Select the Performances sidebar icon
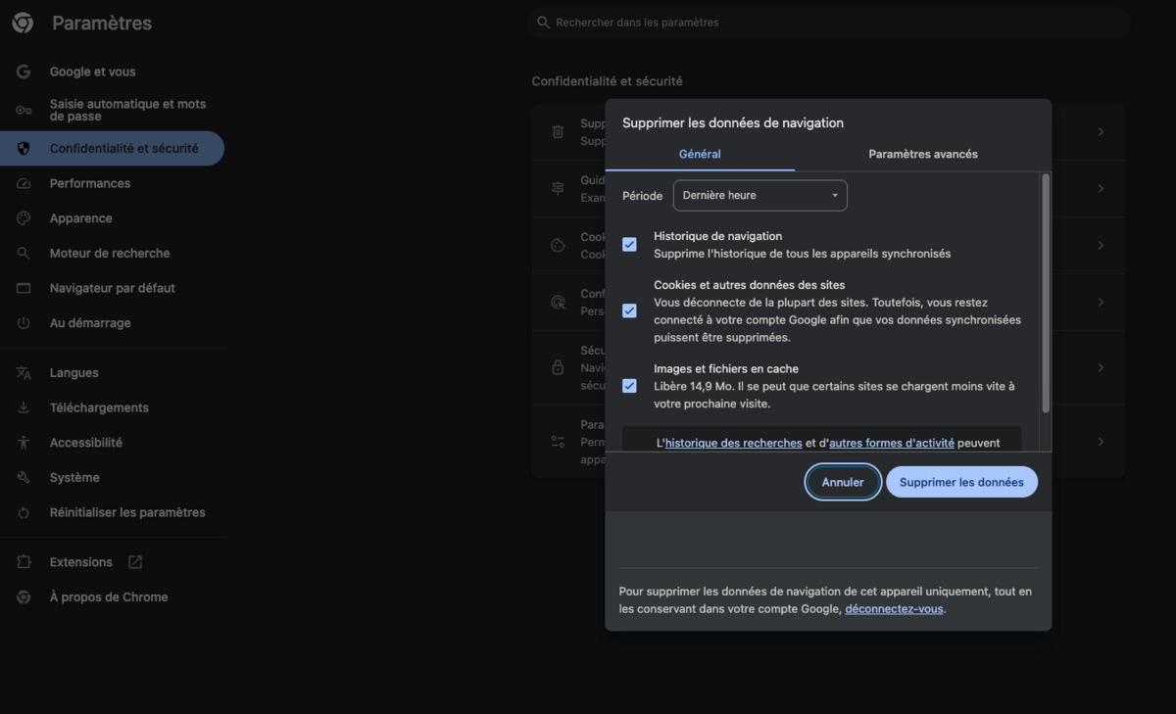Screen dimensions: 1176x714 pyautogui.click(x=22, y=183)
